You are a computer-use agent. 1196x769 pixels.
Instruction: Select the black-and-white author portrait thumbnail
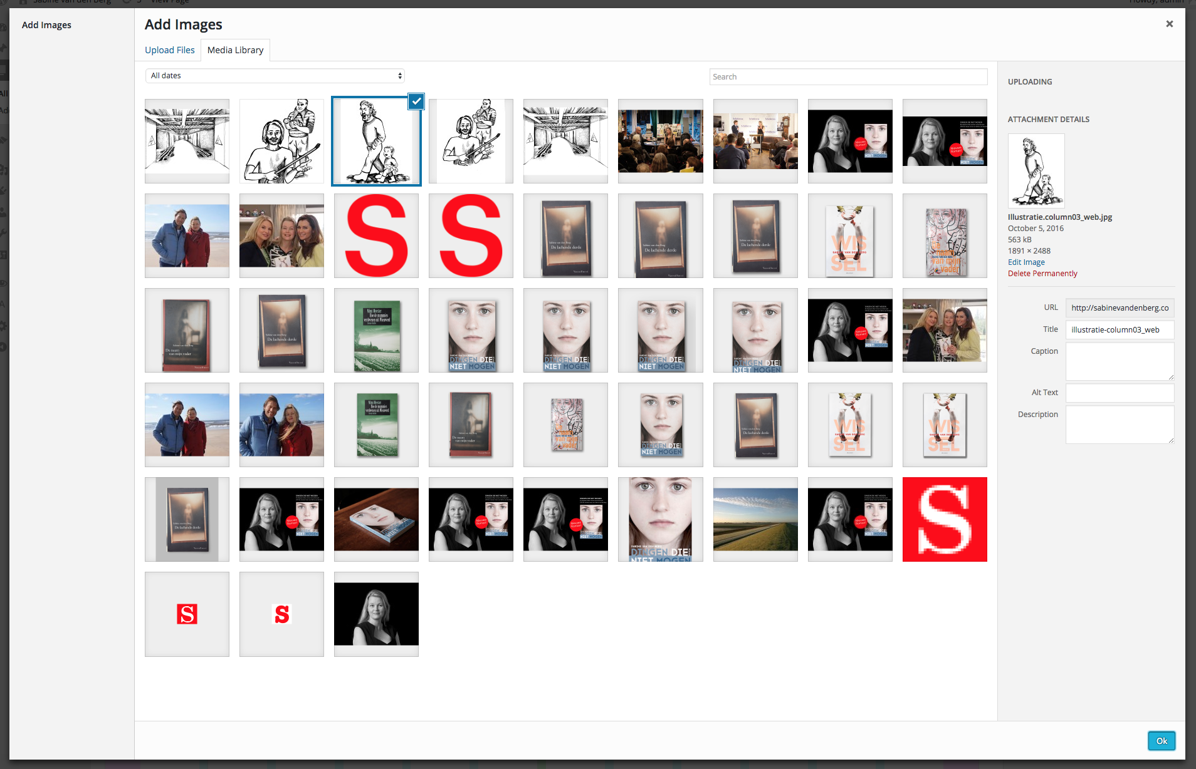coord(375,614)
